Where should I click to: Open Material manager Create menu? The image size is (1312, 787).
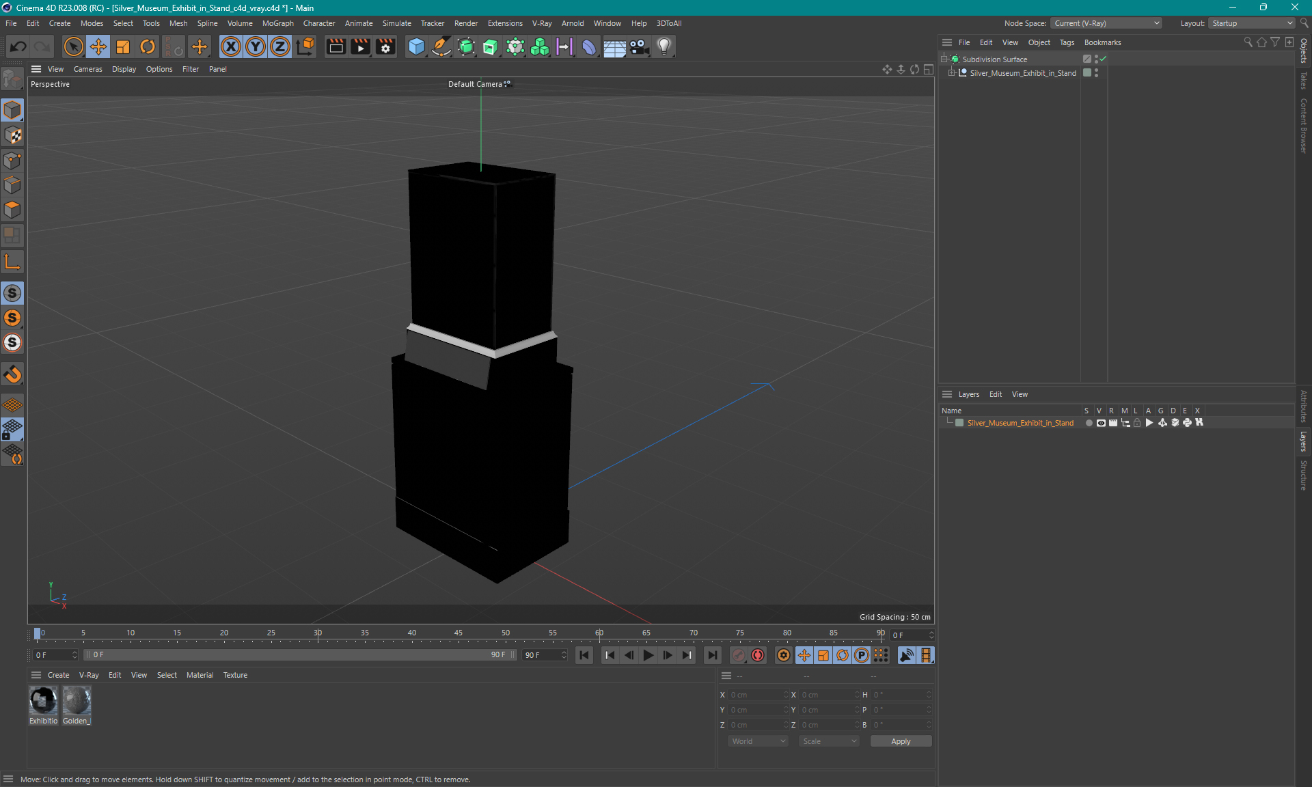pos(58,675)
